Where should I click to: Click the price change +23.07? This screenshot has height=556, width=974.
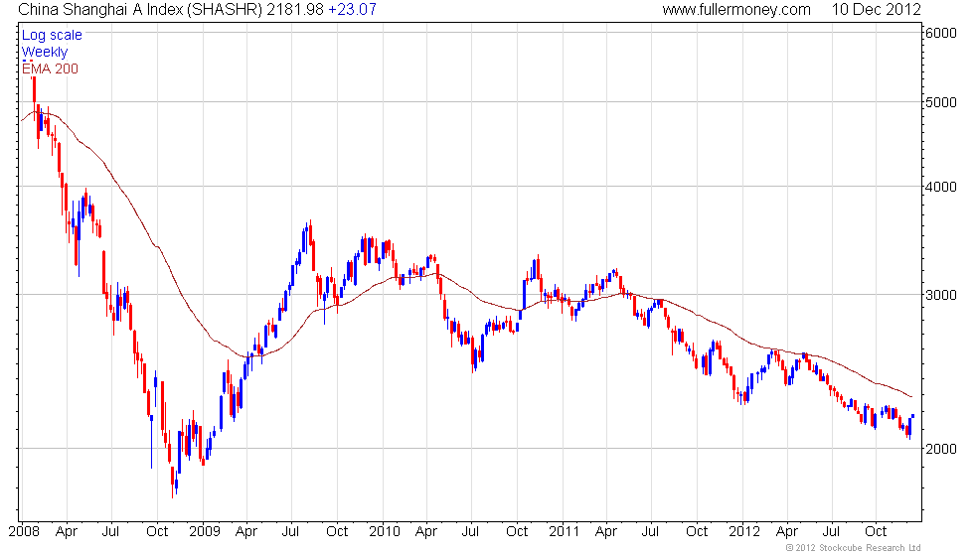[352, 10]
